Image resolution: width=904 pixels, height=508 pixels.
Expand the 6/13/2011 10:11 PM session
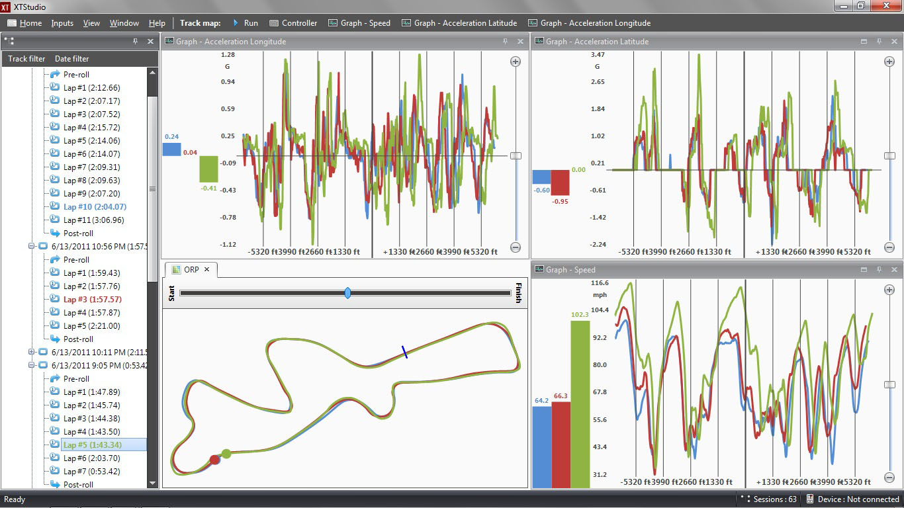[x=31, y=352]
